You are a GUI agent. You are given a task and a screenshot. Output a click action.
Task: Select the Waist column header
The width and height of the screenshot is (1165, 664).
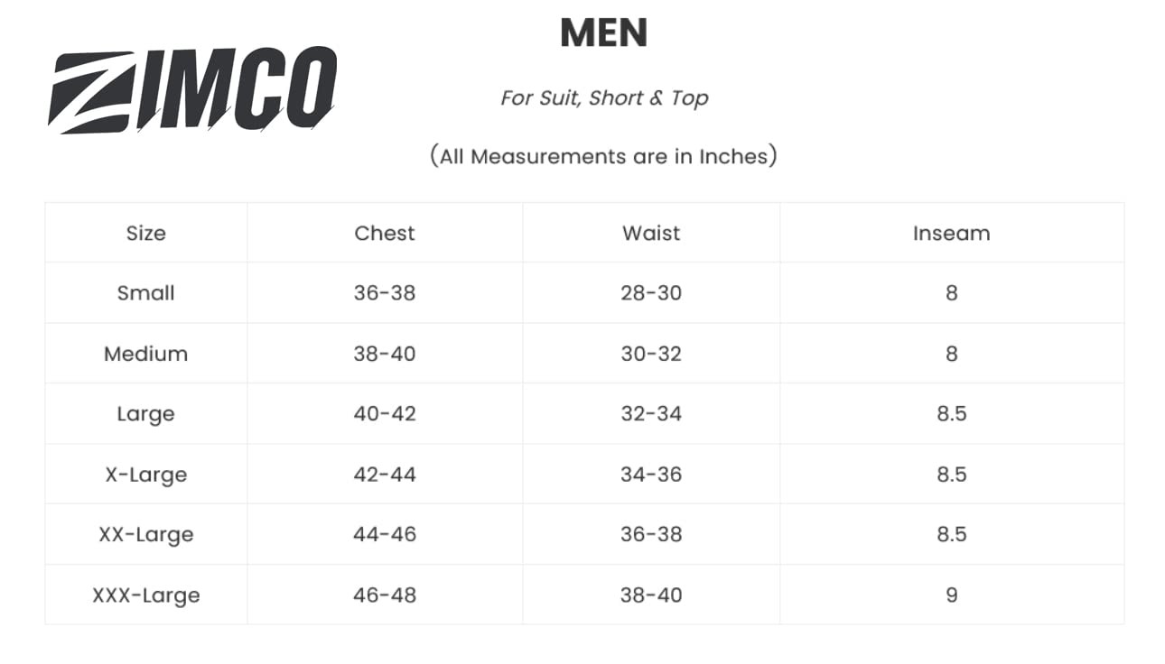(651, 233)
